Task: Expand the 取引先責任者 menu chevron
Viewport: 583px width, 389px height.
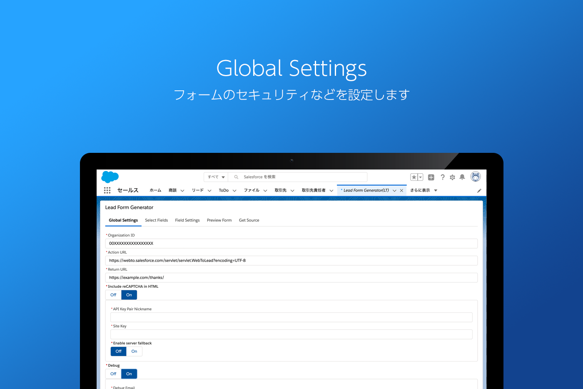Action: pyautogui.click(x=331, y=191)
